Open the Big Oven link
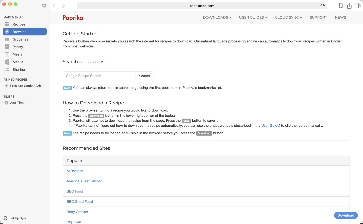The image size is (363, 224). (74, 222)
